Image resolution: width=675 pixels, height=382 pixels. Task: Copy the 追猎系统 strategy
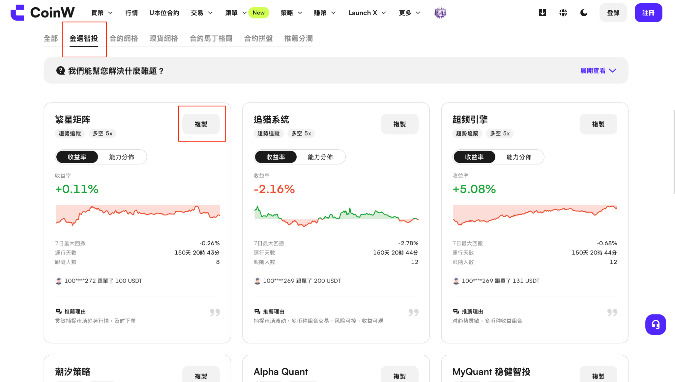pos(400,124)
